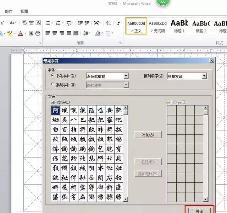Center align the paragraph text
227x213 pixels.
pos(55,33)
